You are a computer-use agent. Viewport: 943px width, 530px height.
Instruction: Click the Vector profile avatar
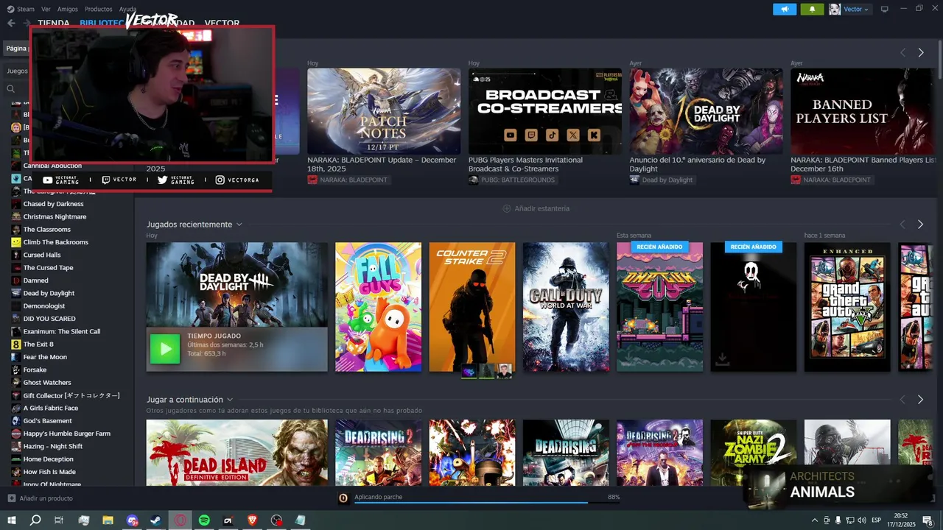pos(835,9)
